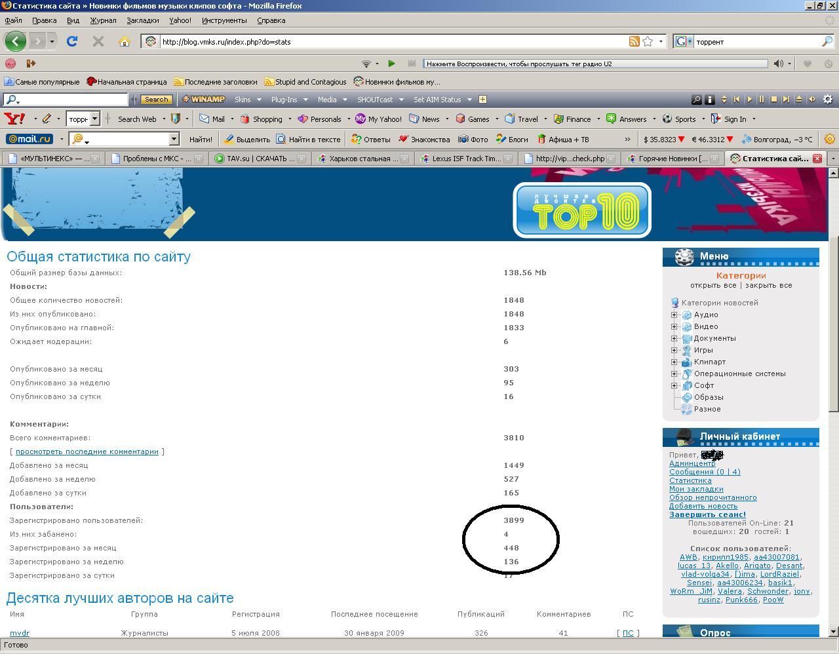Image resolution: width=839 pixels, height=654 pixels.
Task: Click the green Back navigation button
Action: point(16,41)
